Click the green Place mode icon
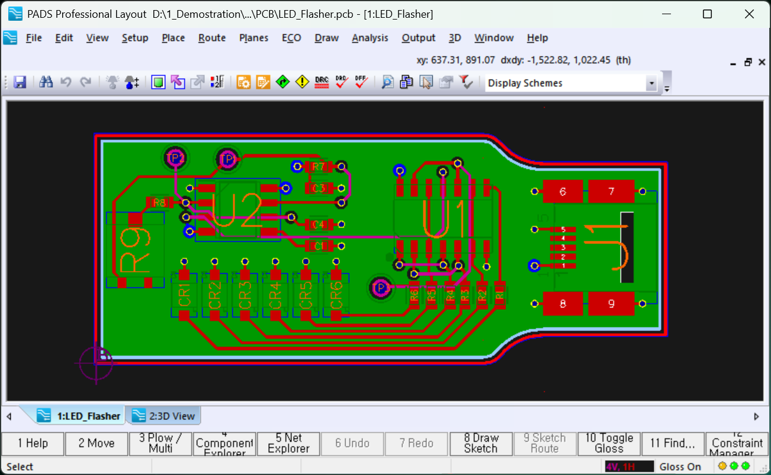The height and width of the screenshot is (475, 771). 158,82
